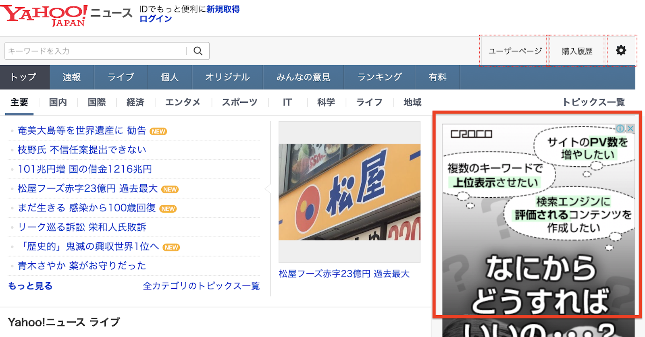Viewport: 645px width, 337px height.
Task: Open headline 枝野氏 不信任案提出できない
Action: coord(82,150)
